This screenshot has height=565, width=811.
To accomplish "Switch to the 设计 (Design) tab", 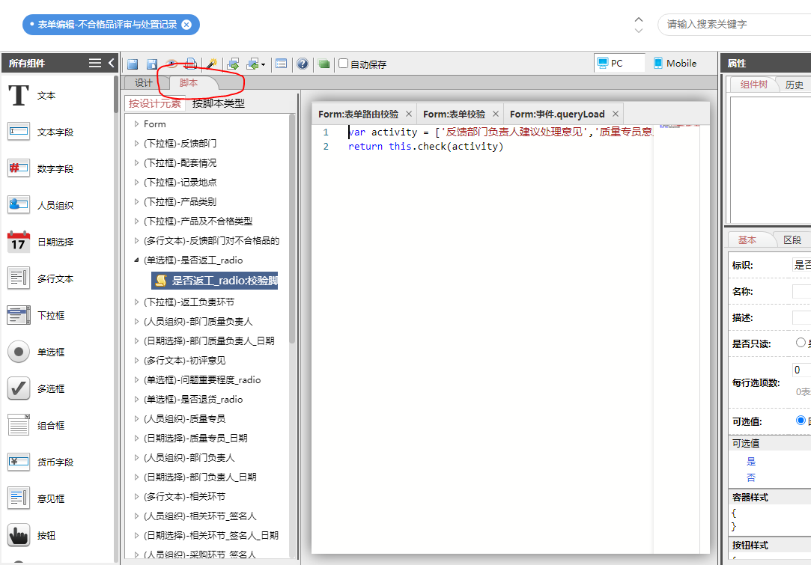I will click(144, 83).
